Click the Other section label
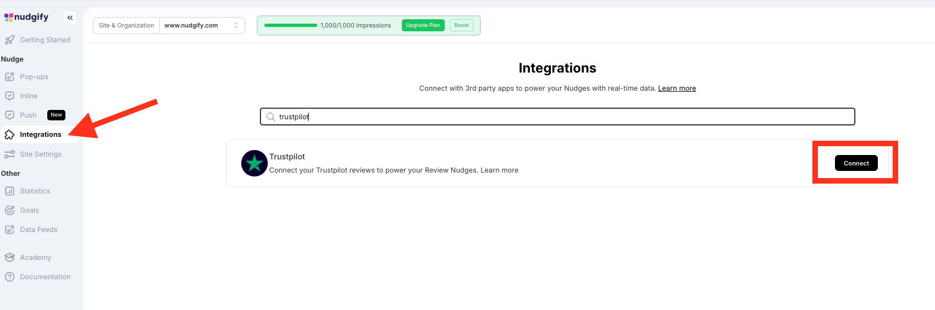 pos(10,173)
